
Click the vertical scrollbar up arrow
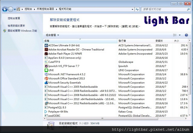189,40
